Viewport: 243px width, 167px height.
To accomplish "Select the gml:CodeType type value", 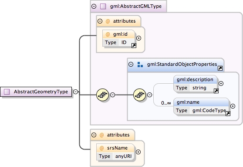I will 209,110.
